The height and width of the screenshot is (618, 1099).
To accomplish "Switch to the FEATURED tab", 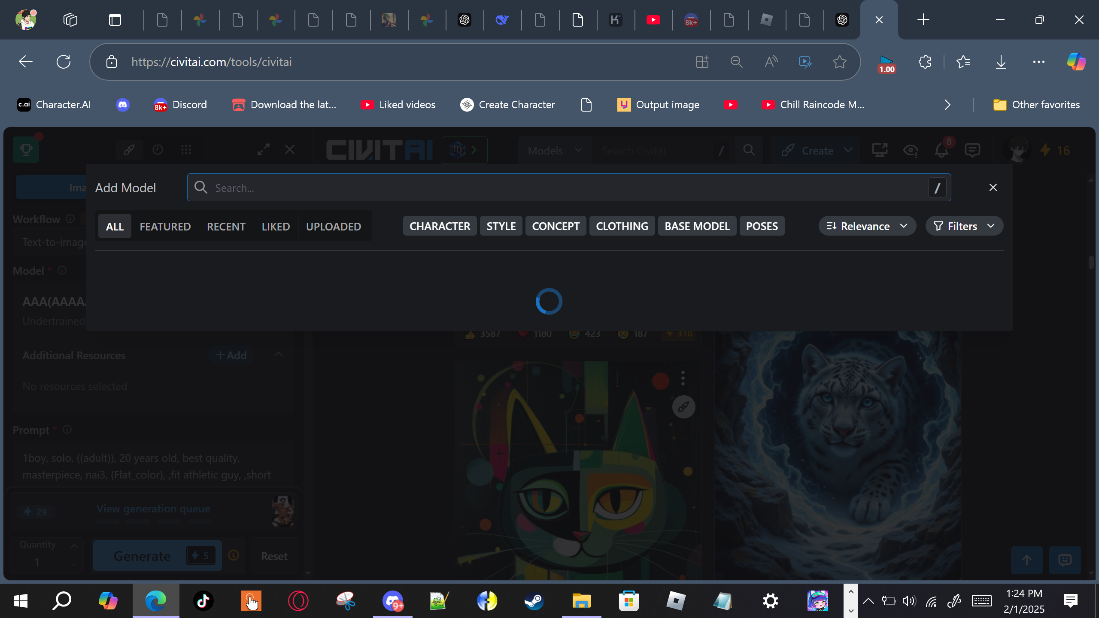I will click(x=165, y=227).
